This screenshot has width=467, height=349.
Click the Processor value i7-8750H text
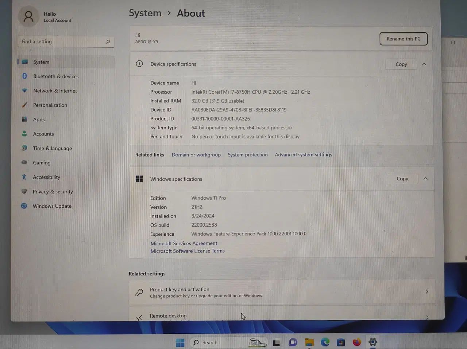pos(251,92)
